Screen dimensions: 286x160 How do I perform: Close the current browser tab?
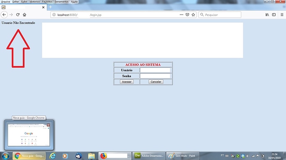(43, 7)
